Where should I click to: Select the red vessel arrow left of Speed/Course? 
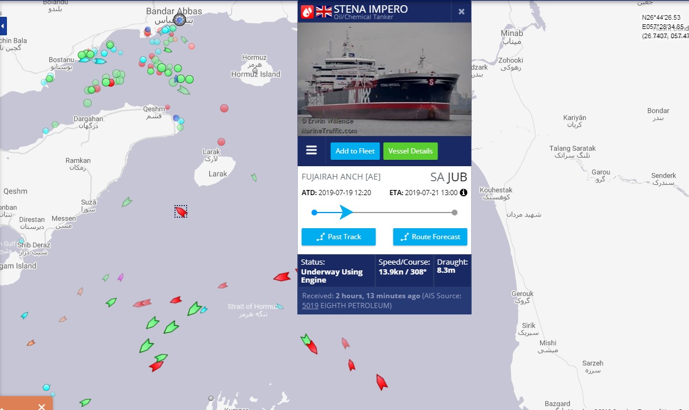[282, 277]
